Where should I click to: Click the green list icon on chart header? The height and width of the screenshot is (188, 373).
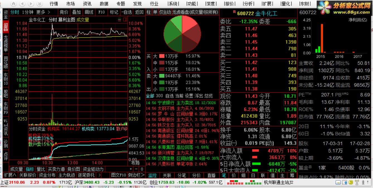pyautogui.click(x=120, y=20)
